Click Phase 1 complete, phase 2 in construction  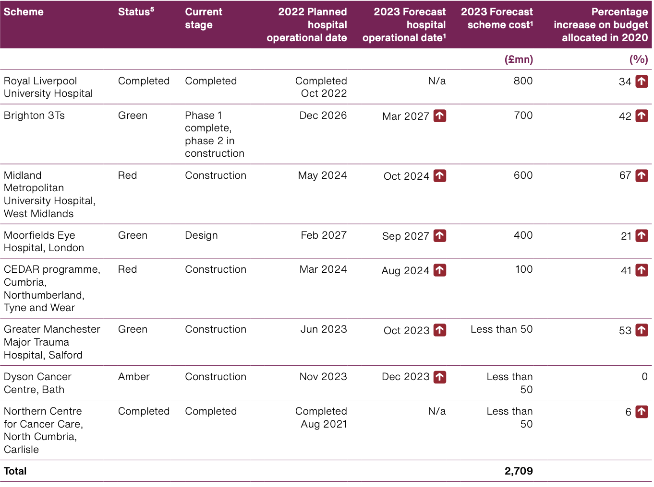(x=215, y=134)
